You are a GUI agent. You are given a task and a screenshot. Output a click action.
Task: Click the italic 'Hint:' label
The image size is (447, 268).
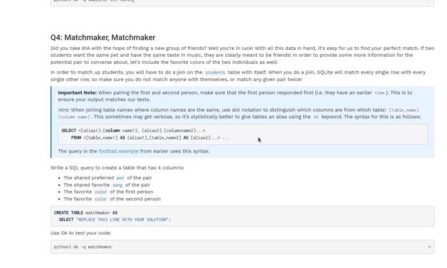(64, 110)
